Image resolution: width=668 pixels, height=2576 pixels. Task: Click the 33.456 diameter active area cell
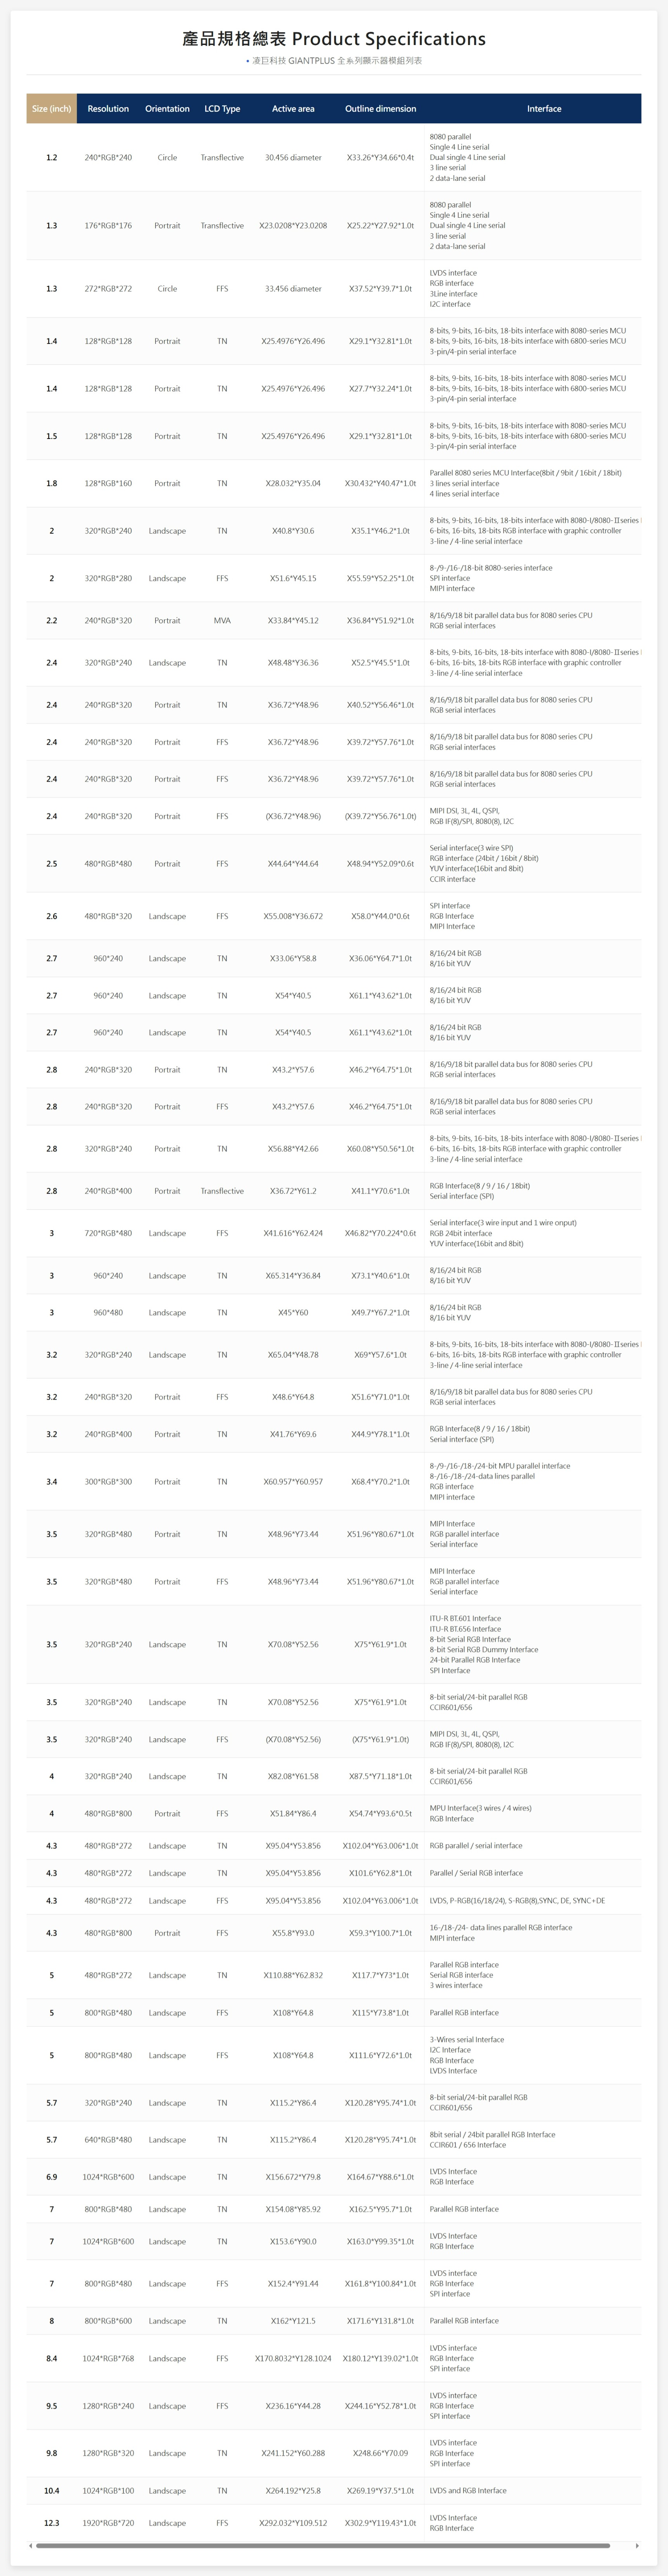[293, 289]
